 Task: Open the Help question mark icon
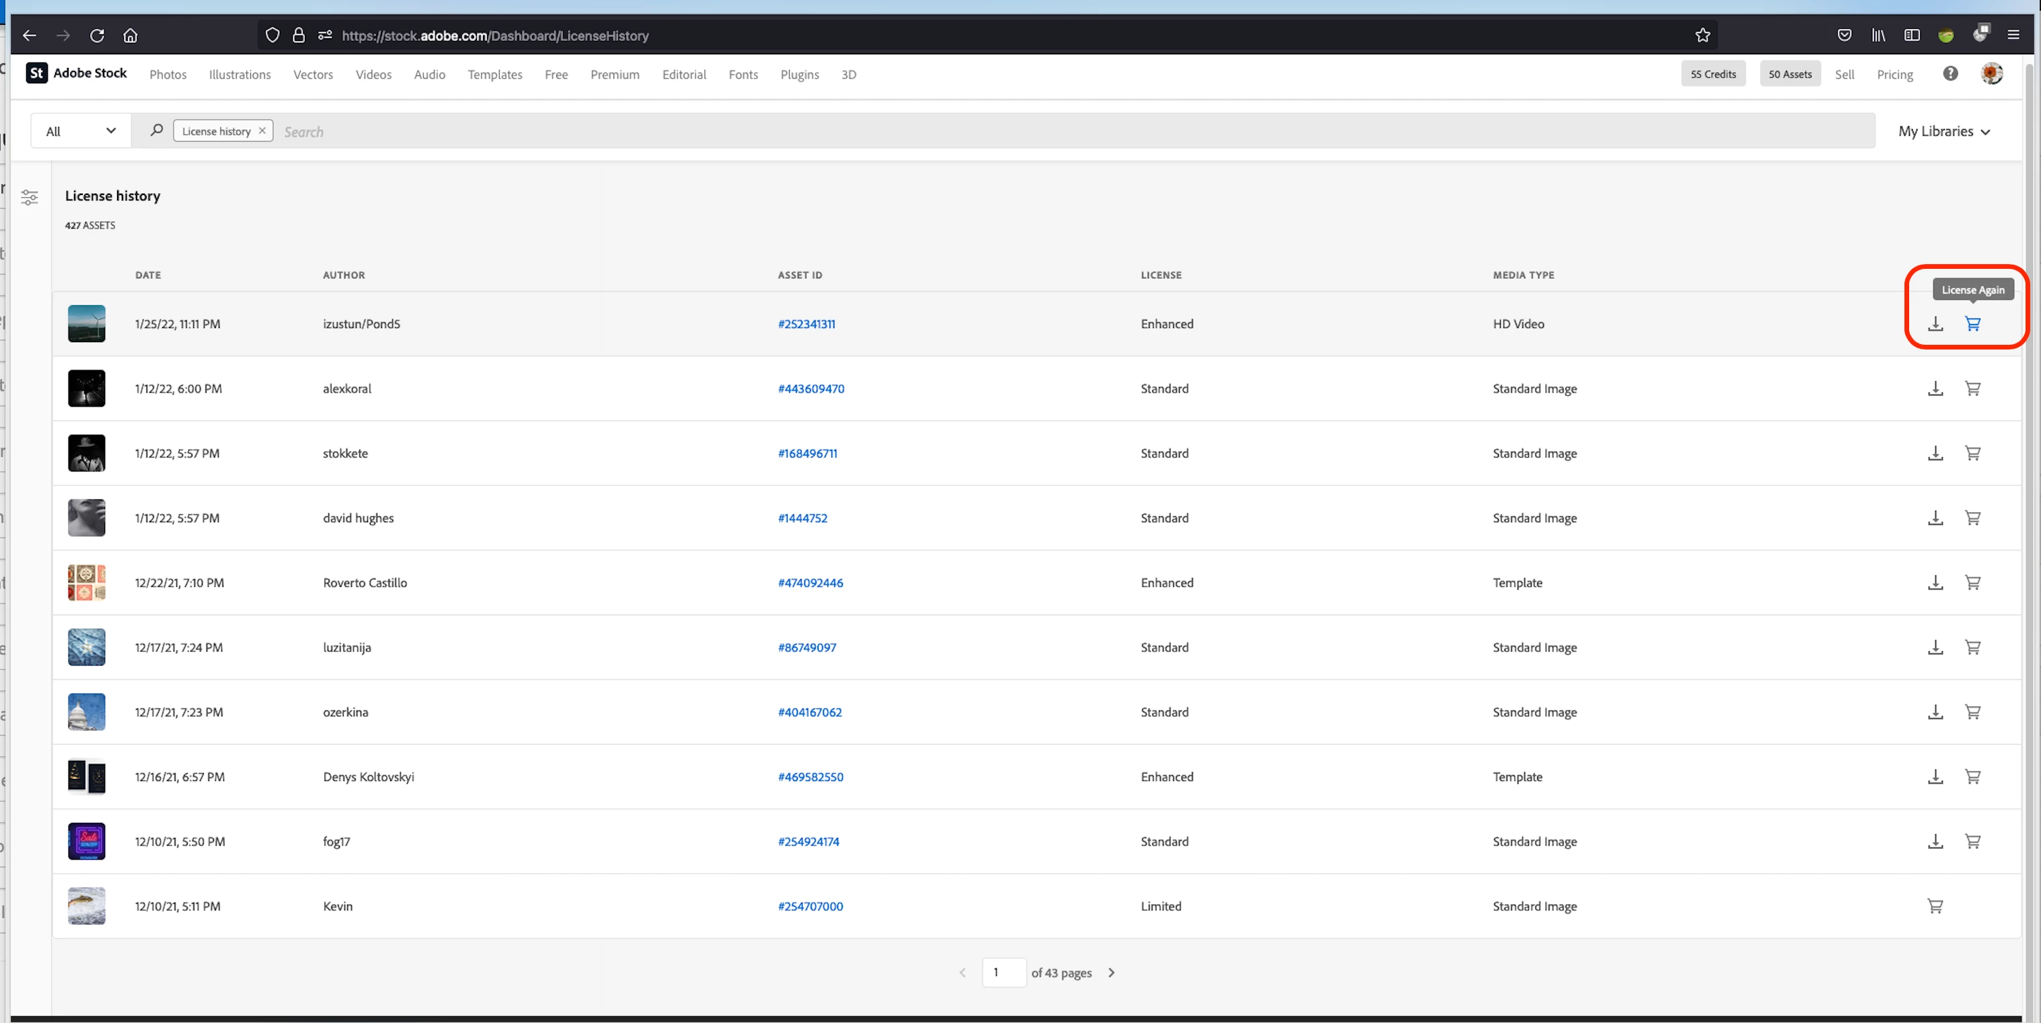pyautogui.click(x=1950, y=74)
